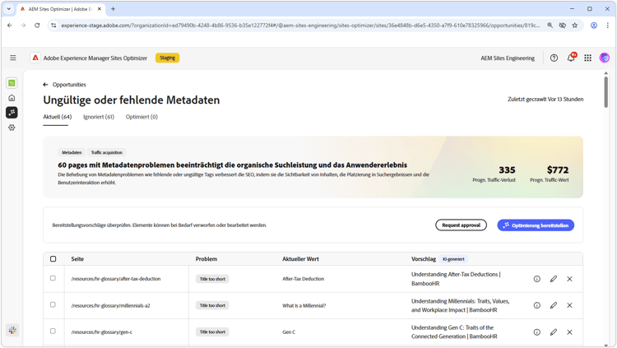The width and height of the screenshot is (617, 348).
Task: Select the AEM Sites Optimizer browser tab
Action: tap(59, 9)
